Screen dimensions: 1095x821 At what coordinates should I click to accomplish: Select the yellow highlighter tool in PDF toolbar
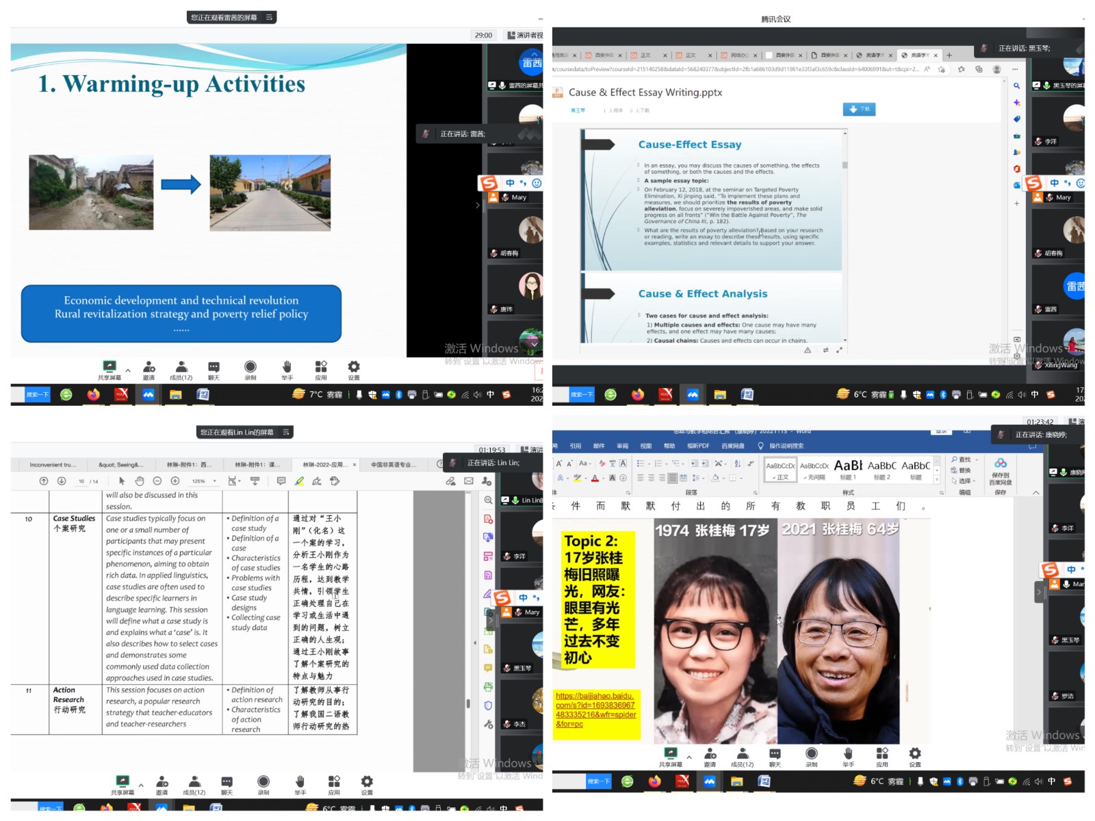click(299, 482)
